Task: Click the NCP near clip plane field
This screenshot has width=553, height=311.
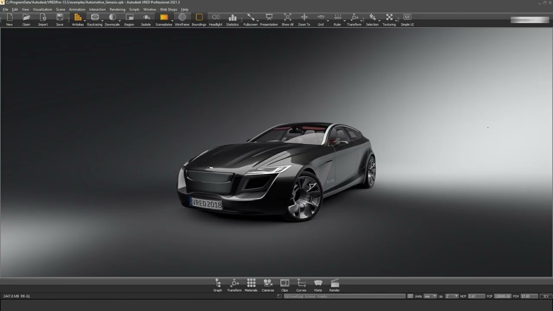Action: (x=476, y=296)
